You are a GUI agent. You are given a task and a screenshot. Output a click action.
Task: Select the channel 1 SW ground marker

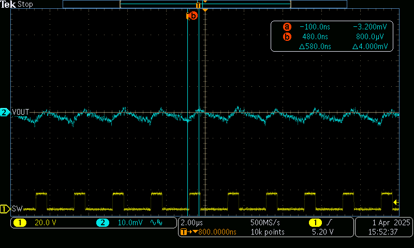[5, 209]
